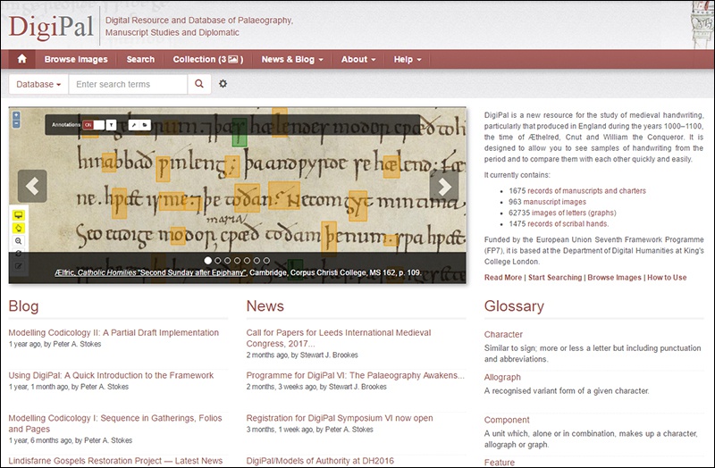Toggle the Annotations ON switch
This screenshot has height=468, width=715.
tap(94, 125)
